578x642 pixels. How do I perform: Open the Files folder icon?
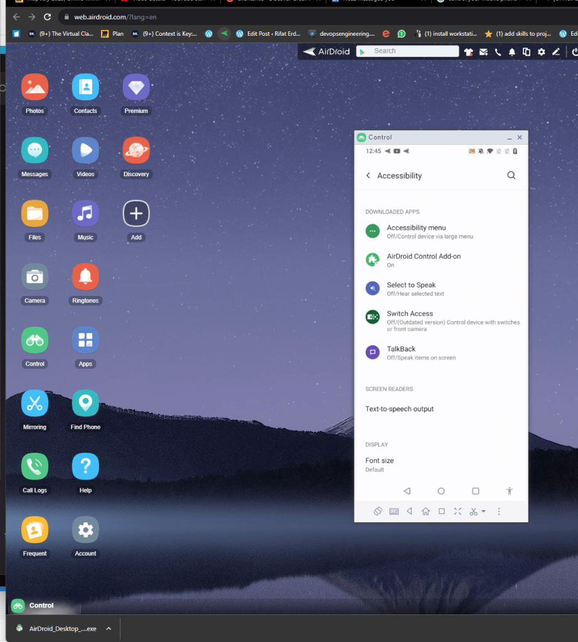point(35,213)
